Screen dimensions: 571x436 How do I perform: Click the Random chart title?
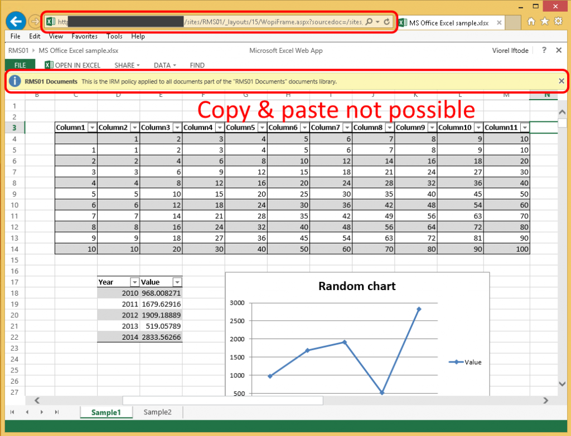[x=357, y=286]
